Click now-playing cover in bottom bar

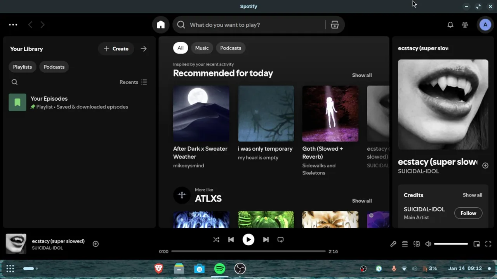[x=16, y=244]
